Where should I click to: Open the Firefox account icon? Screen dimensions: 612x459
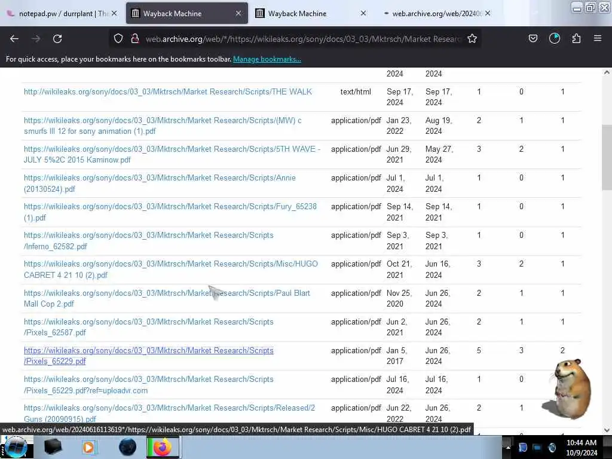pos(555,38)
